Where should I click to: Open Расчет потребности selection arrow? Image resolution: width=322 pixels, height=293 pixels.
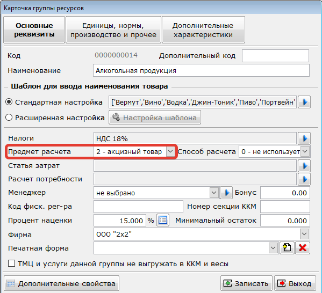click(x=304, y=179)
